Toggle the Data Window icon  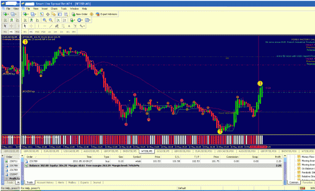tap(48, 14)
